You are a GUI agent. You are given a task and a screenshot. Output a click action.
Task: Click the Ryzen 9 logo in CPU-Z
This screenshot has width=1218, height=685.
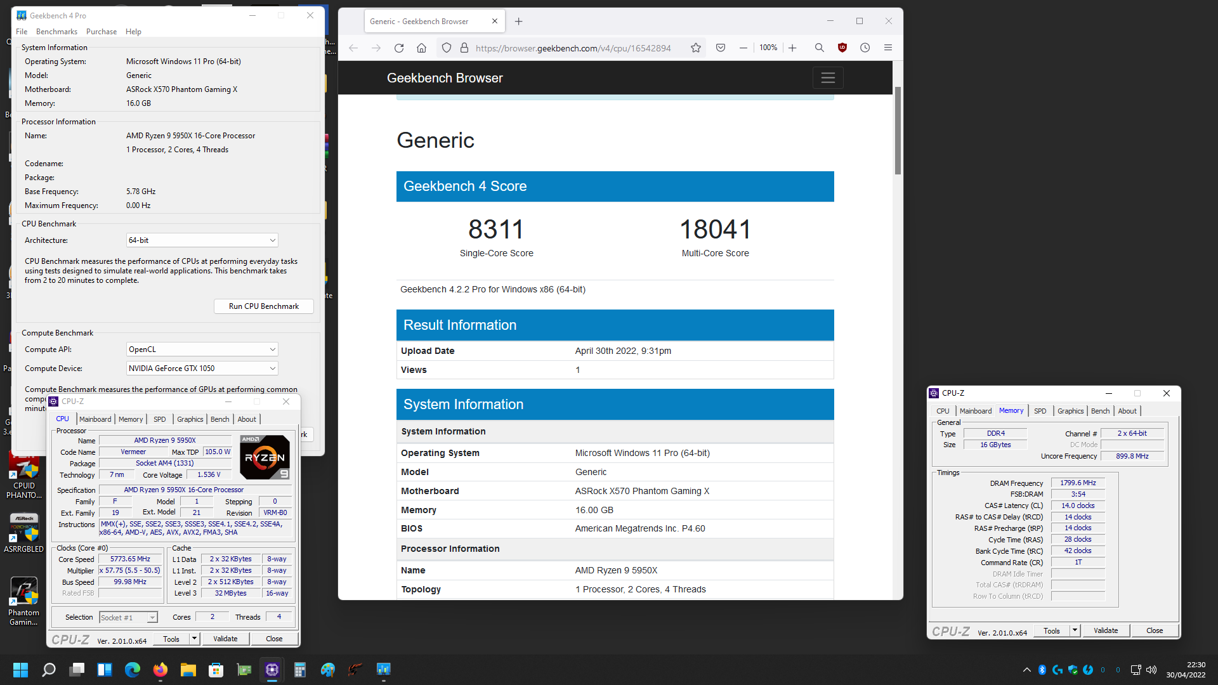(265, 457)
